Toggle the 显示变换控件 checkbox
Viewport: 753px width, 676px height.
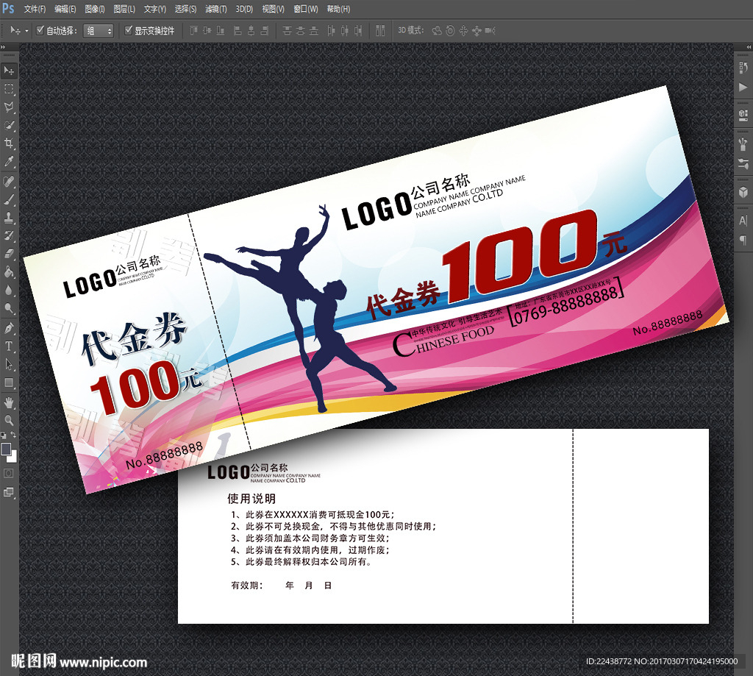pos(128,30)
